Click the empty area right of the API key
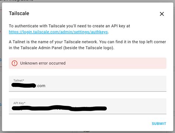The image size is (175, 133). click(137, 108)
